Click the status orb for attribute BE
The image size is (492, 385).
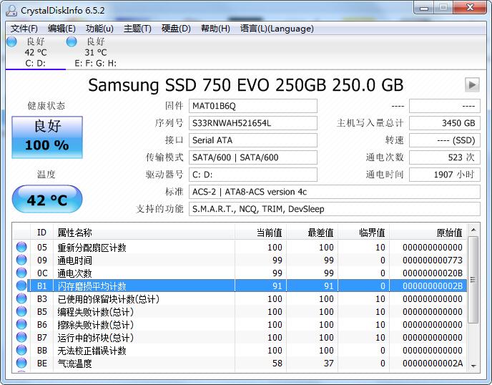tap(21, 363)
